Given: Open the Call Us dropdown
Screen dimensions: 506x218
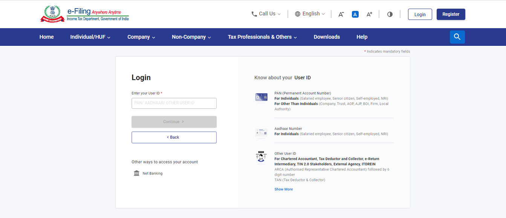Looking at the screenshot, I should tap(266, 14).
